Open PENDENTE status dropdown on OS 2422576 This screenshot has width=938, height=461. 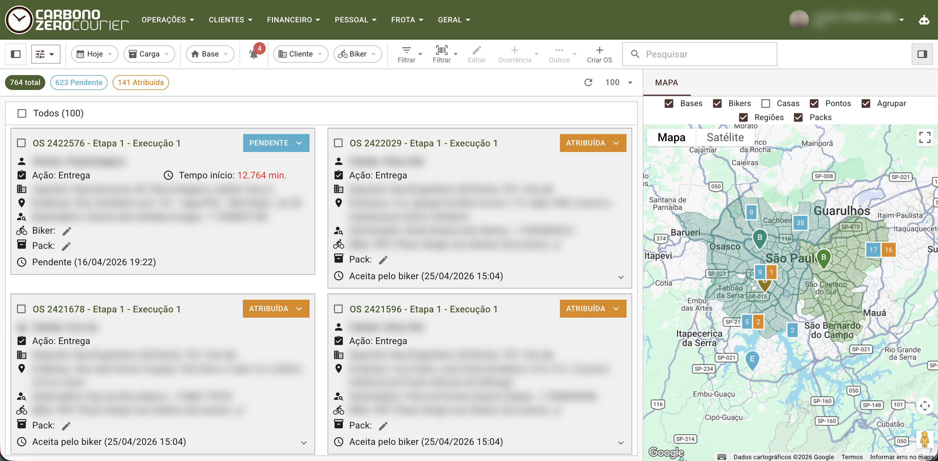coord(276,143)
